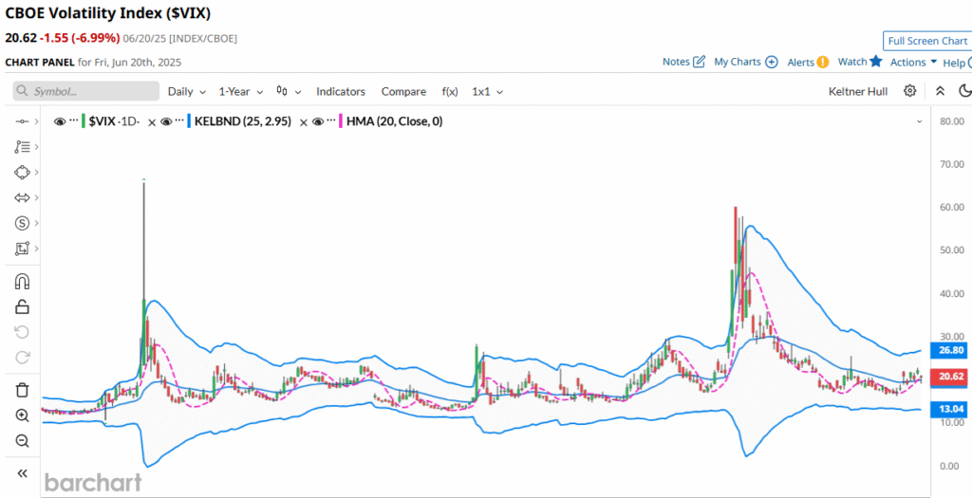
Task: Click the lock drawings padlock icon
Action: pos(22,306)
